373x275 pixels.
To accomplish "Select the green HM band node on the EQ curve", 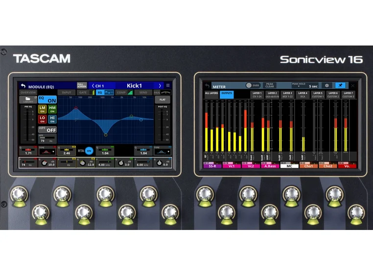I will 131,116.
